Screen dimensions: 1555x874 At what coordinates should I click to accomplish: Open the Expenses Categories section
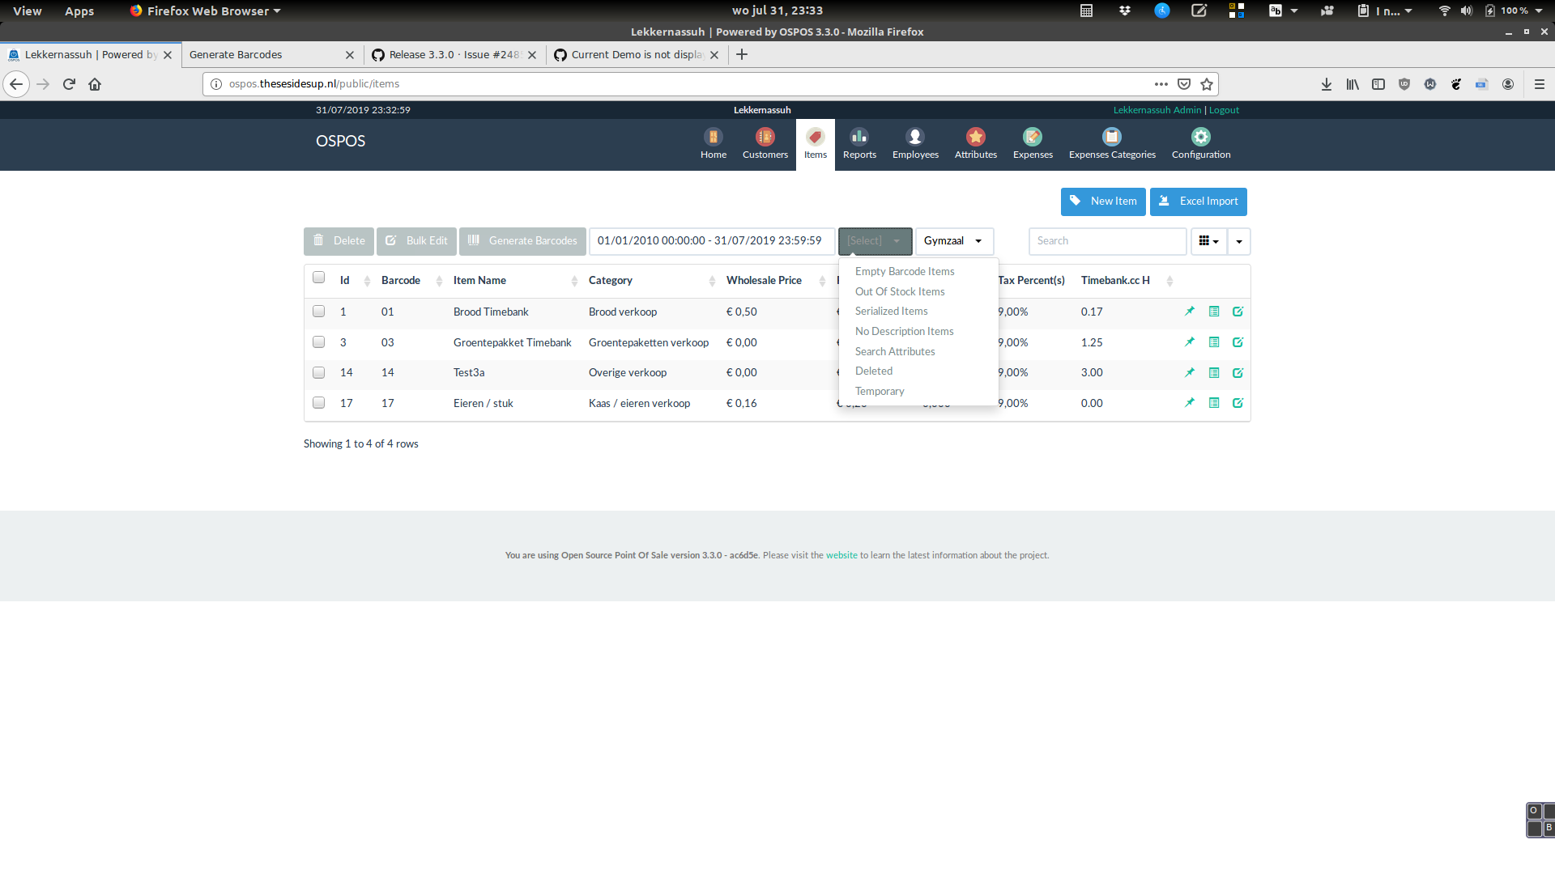pyautogui.click(x=1112, y=144)
